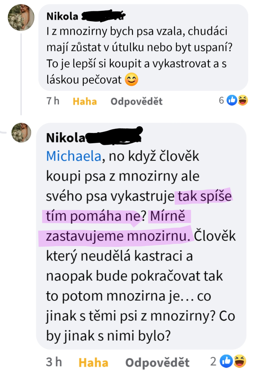This screenshot has width=256, height=378.
Task: Open the Michaela mention link
Action: pyautogui.click(x=74, y=156)
